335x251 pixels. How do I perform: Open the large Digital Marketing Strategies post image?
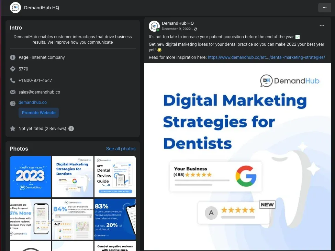point(237,157)
